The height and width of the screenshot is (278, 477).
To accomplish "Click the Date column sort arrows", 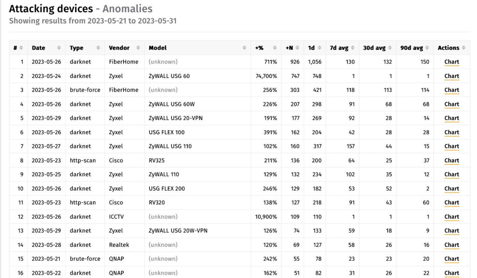I will pyautogui.click(x=59, y=48).
